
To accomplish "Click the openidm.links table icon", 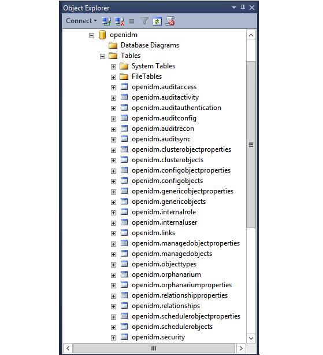I will [x=124, y=233].
